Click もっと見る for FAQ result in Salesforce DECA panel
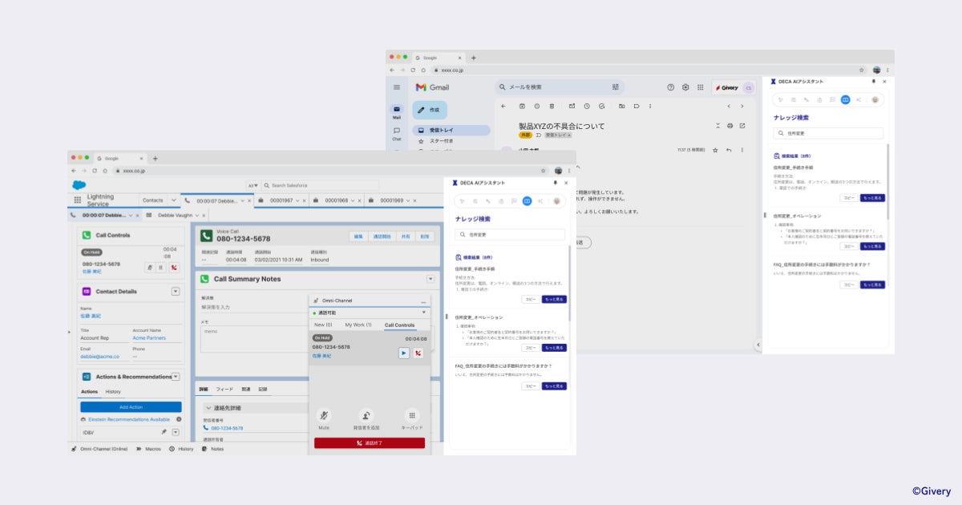962x505 pixels. pyautogui.click(x=554, y=386)
